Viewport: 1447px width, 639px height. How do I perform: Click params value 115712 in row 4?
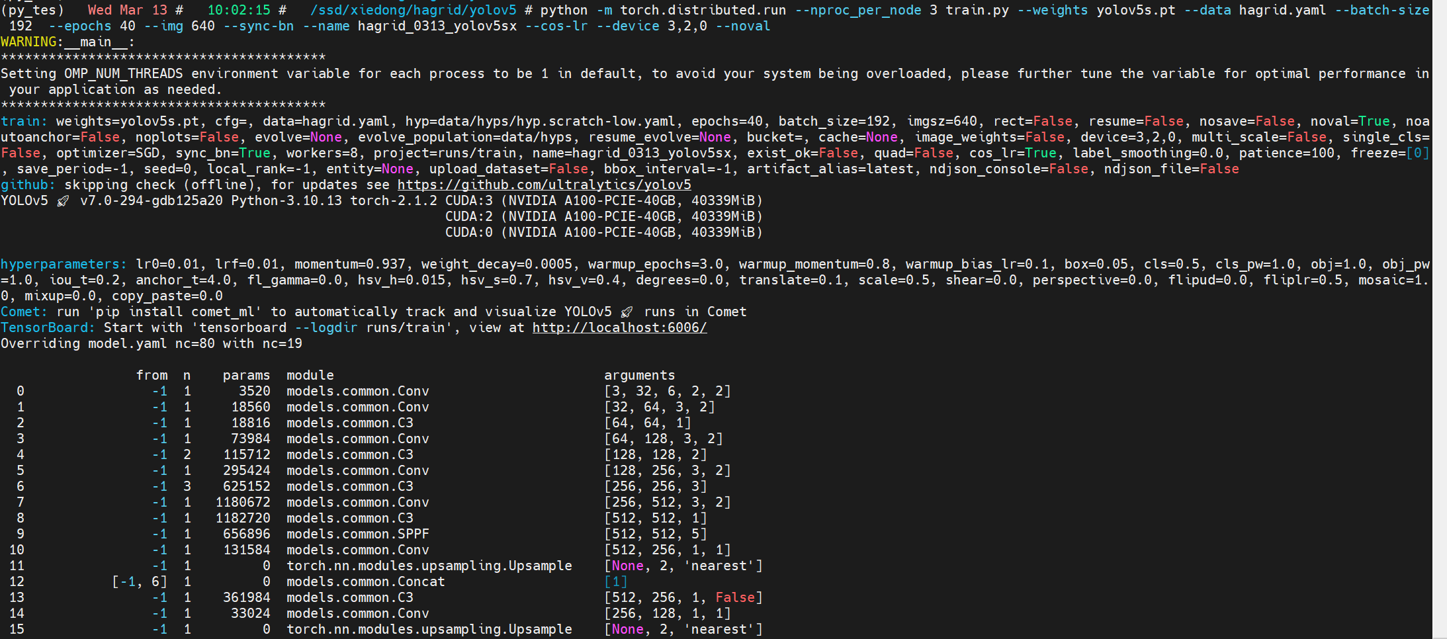(x=246, y=454)
